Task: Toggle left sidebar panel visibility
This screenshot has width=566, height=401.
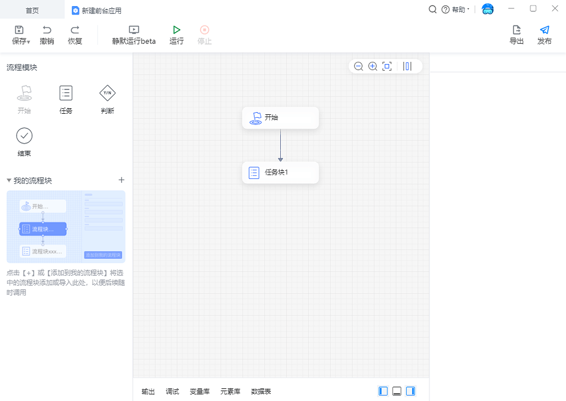Action: click(383, 391)
